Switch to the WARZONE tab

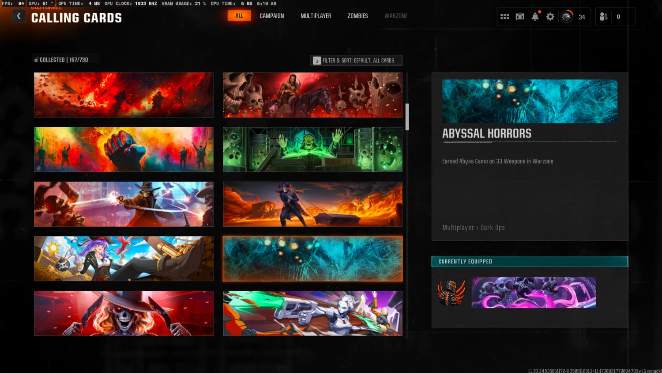coord(396,16)
